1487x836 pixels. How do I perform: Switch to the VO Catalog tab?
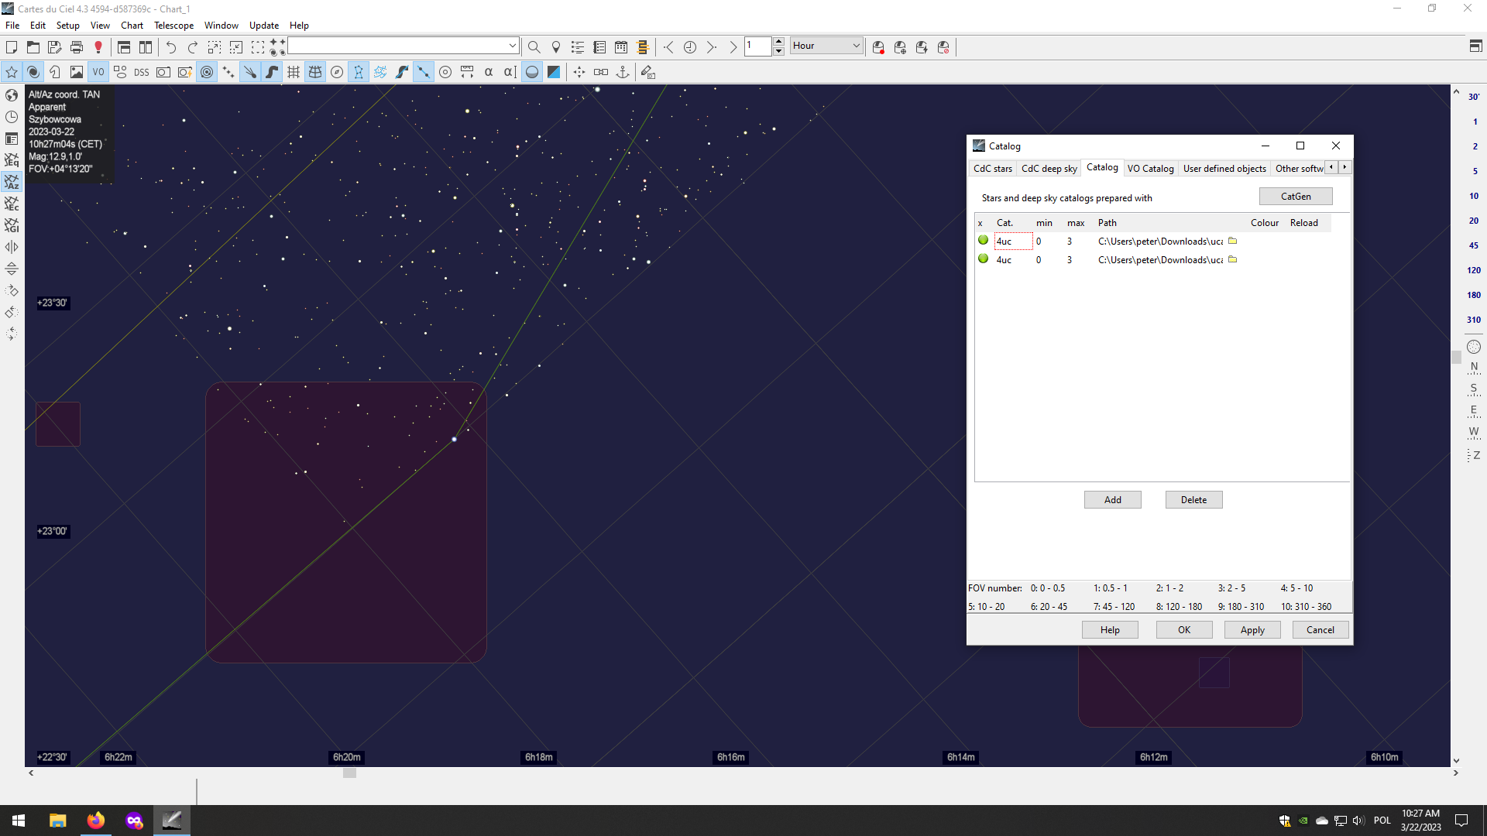point(1150,168)
